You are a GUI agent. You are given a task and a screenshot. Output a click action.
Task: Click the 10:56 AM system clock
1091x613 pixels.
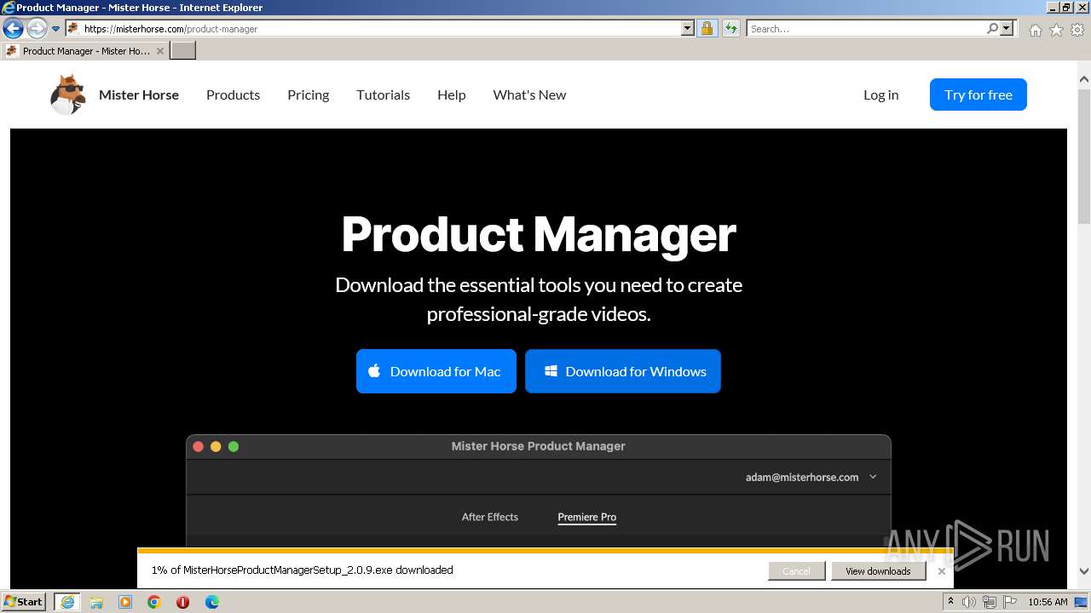click(1048, 602)
